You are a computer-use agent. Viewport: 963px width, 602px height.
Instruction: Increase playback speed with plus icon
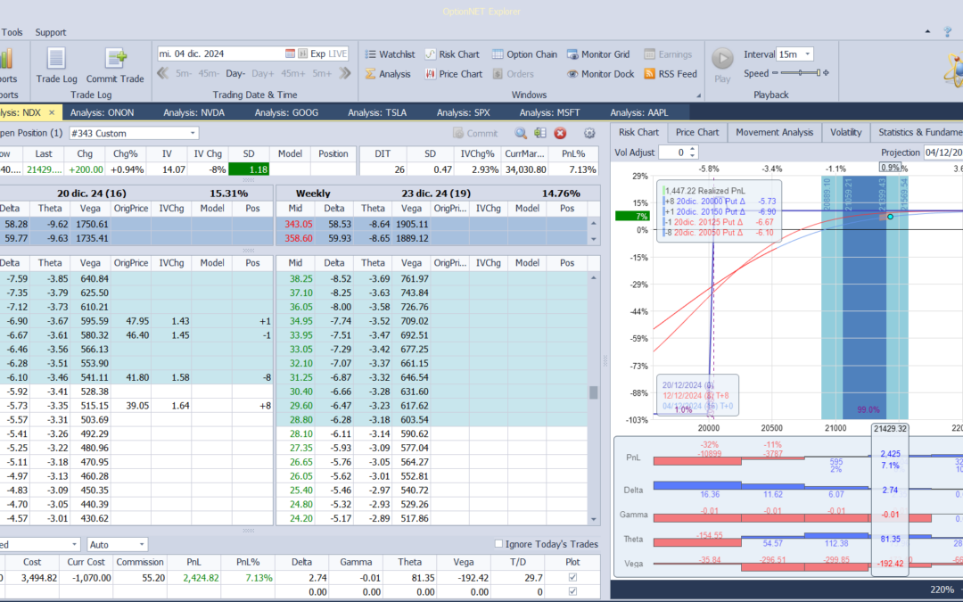(x=826, y=73)
